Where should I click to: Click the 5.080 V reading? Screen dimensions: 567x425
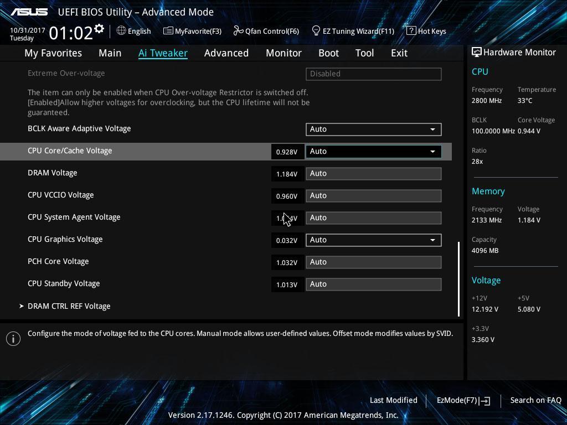point(529,309)
